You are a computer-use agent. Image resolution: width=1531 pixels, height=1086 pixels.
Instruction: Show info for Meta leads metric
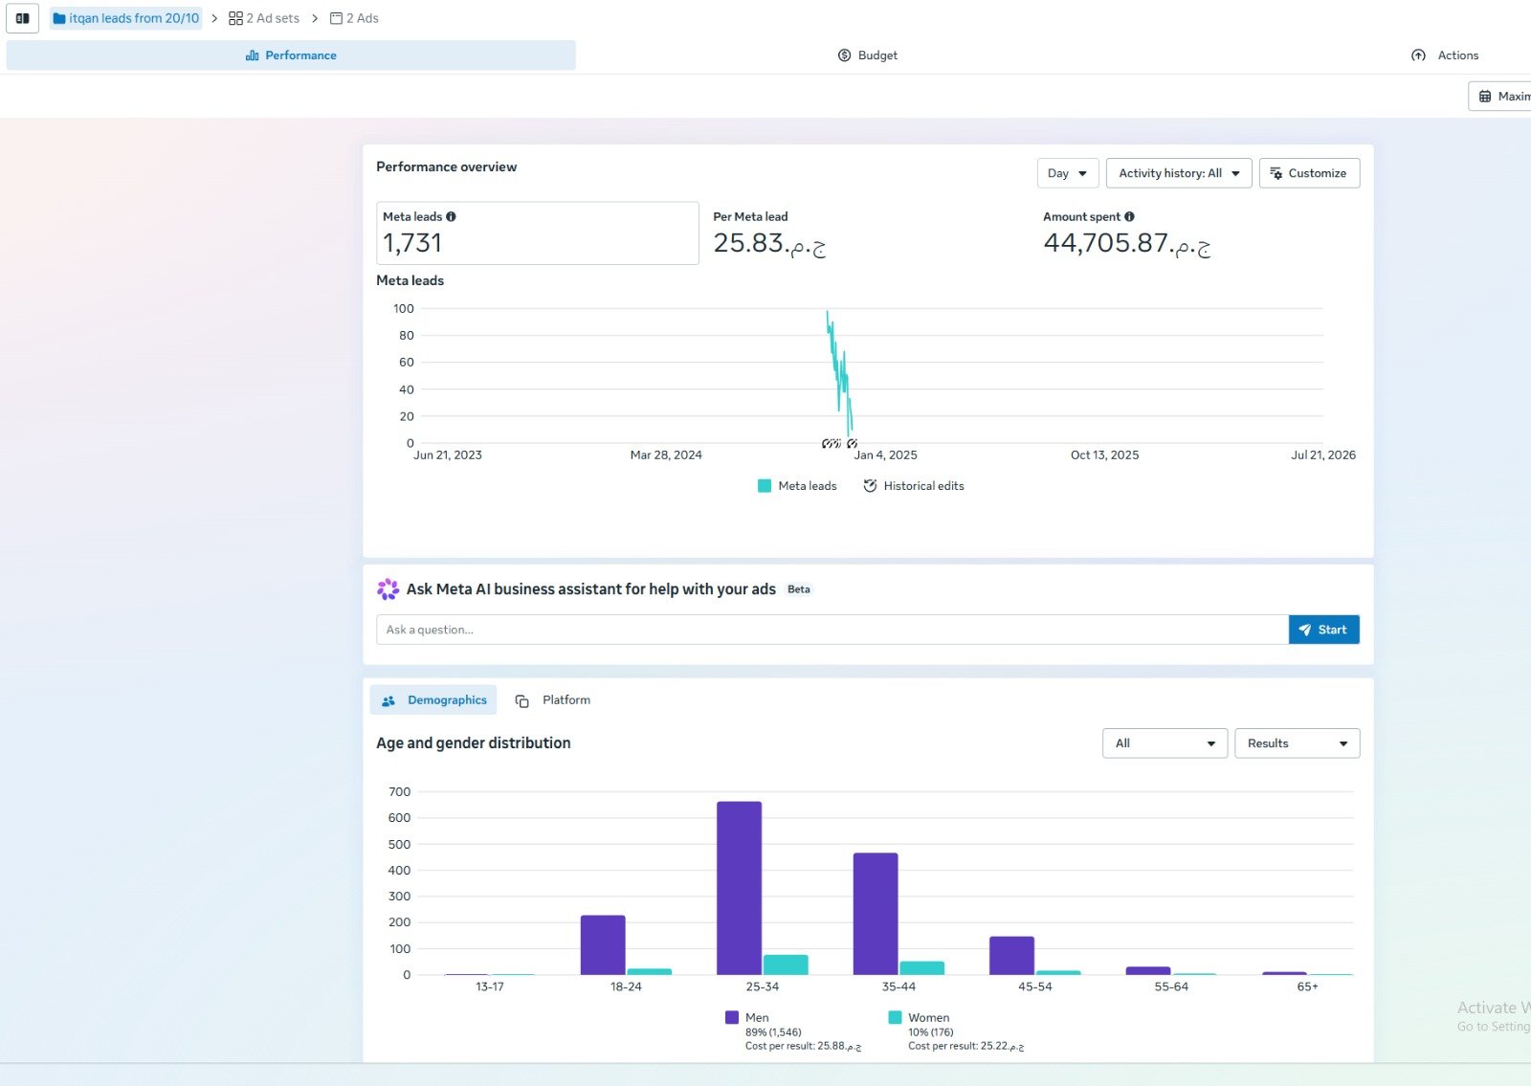[451, 217]
